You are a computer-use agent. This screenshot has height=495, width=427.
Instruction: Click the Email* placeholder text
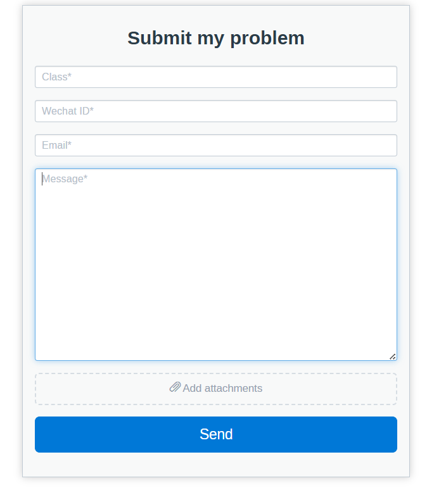tap(56, 146)
